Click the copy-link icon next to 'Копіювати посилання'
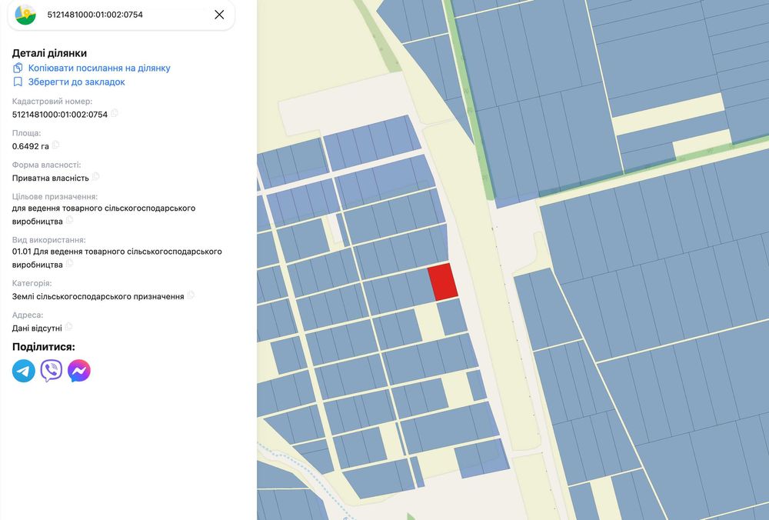Viewport: 769px width, 520px height. [x=18, y=68]
